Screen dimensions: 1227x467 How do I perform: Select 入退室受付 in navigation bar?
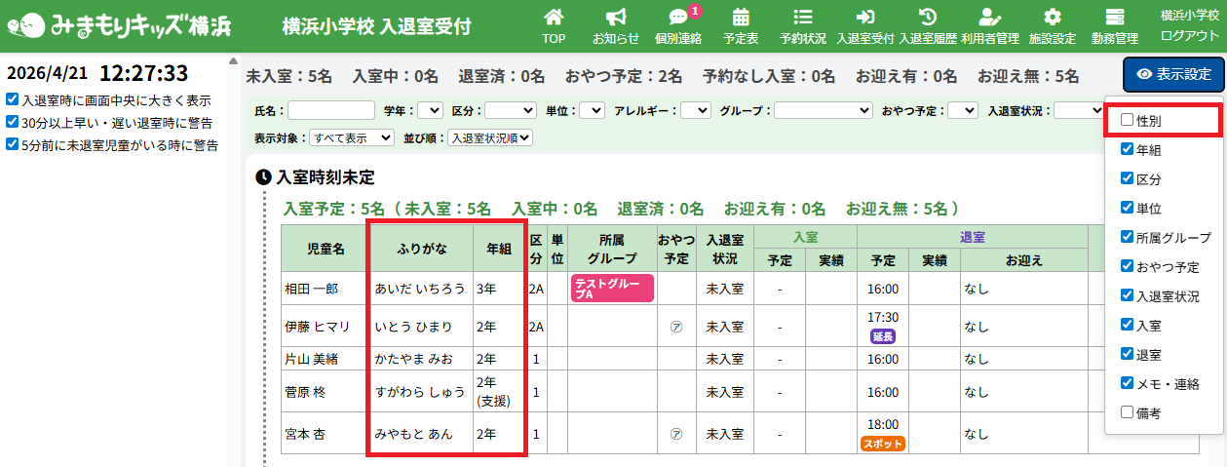[864, 26]
